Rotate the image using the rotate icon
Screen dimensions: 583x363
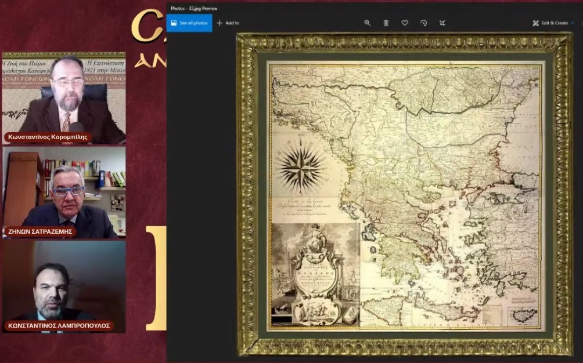tap(423, 23)
